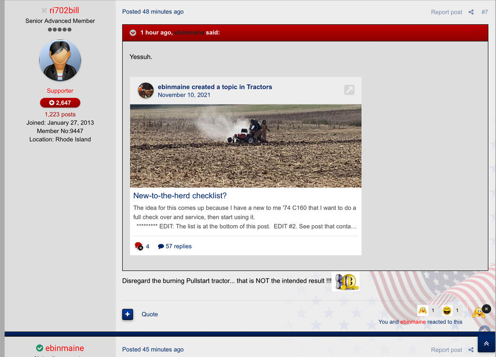Screen dimensions: 496x357
Task: Open 'ebinmaine created a topic in Tractors' link
Action: pyautogui.click(x=215, y=87)
